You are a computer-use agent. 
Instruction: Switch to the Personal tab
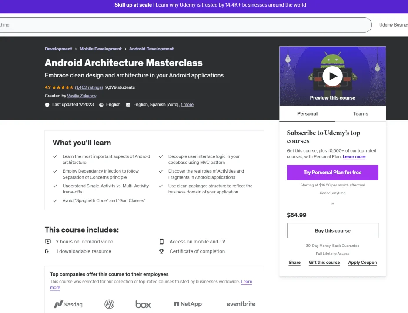coord(307,113)
